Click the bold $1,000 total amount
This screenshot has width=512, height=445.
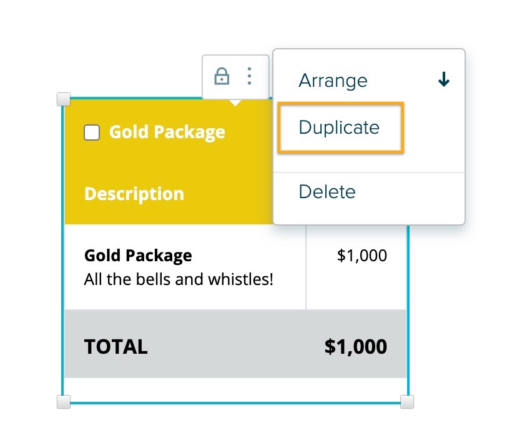356,346
